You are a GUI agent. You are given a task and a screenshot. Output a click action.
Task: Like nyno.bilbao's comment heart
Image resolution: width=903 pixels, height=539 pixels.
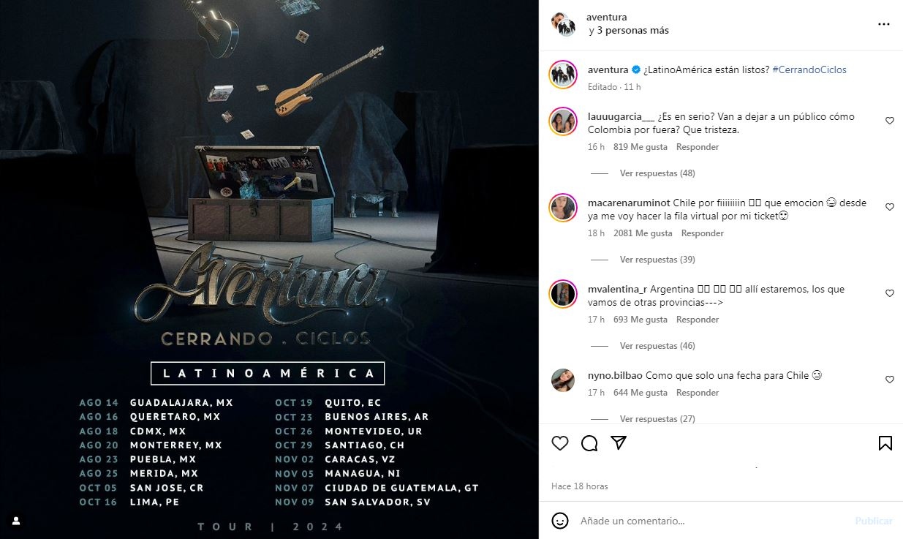890,380
